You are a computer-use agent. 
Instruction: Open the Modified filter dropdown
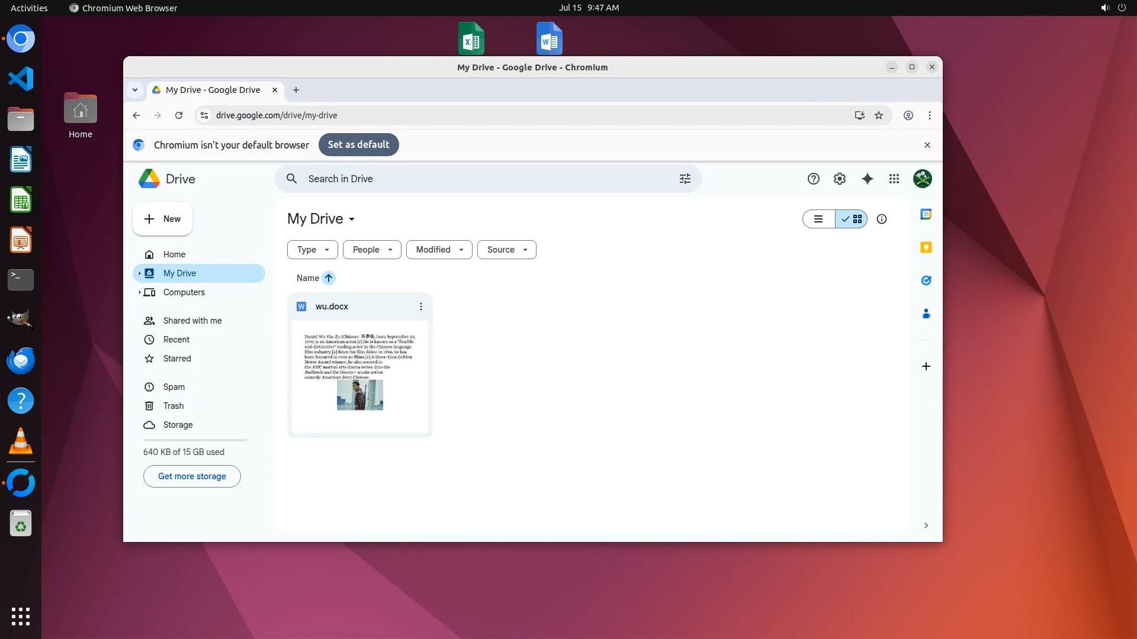coord(439,250)
